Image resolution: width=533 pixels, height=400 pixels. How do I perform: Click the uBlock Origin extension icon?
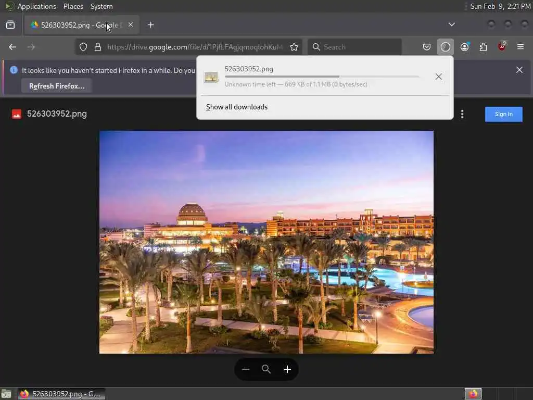(x=502, y=46)
